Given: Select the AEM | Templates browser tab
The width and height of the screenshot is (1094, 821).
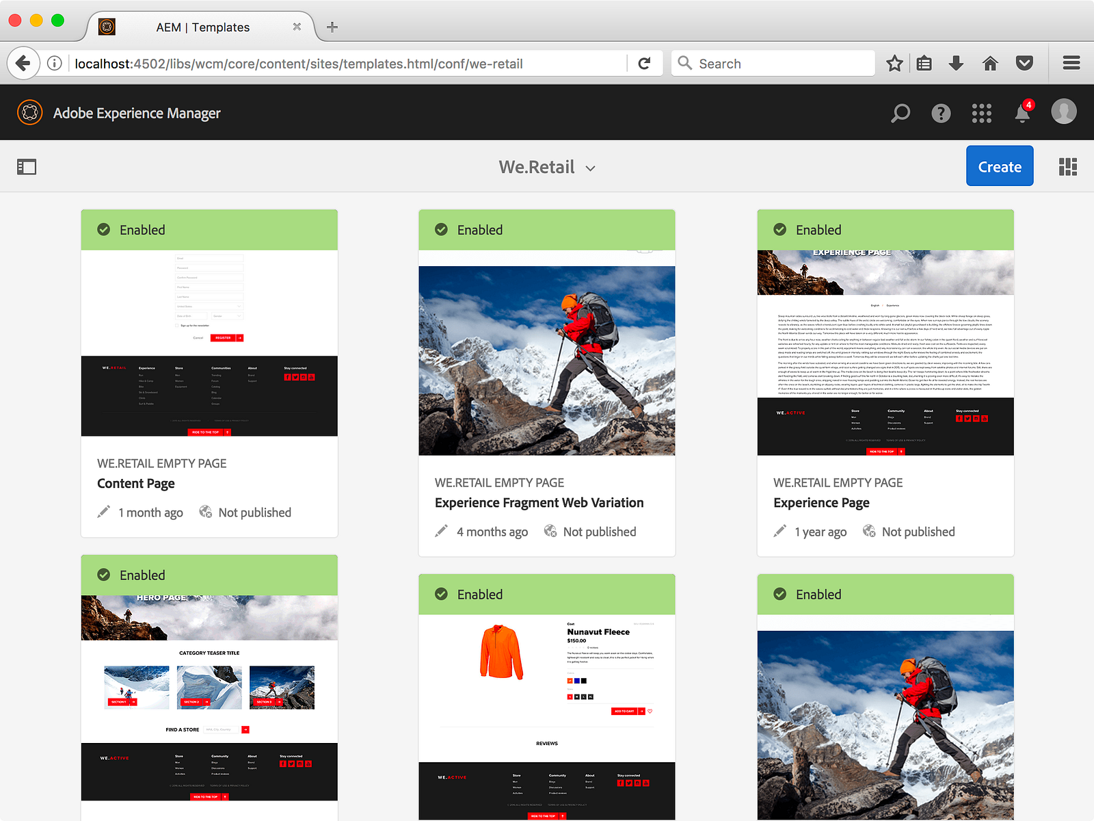Looking at the screenshot, I should 202,27.
